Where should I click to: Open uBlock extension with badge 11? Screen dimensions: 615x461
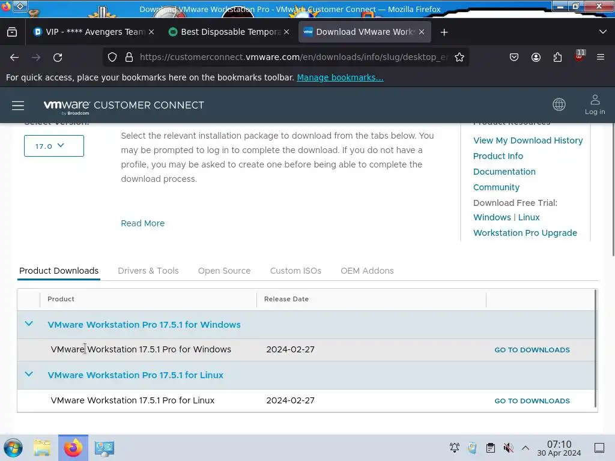click(580, 56)
